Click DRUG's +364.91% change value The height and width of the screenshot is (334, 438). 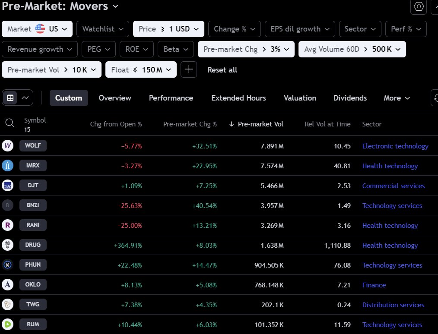(128, 245)
